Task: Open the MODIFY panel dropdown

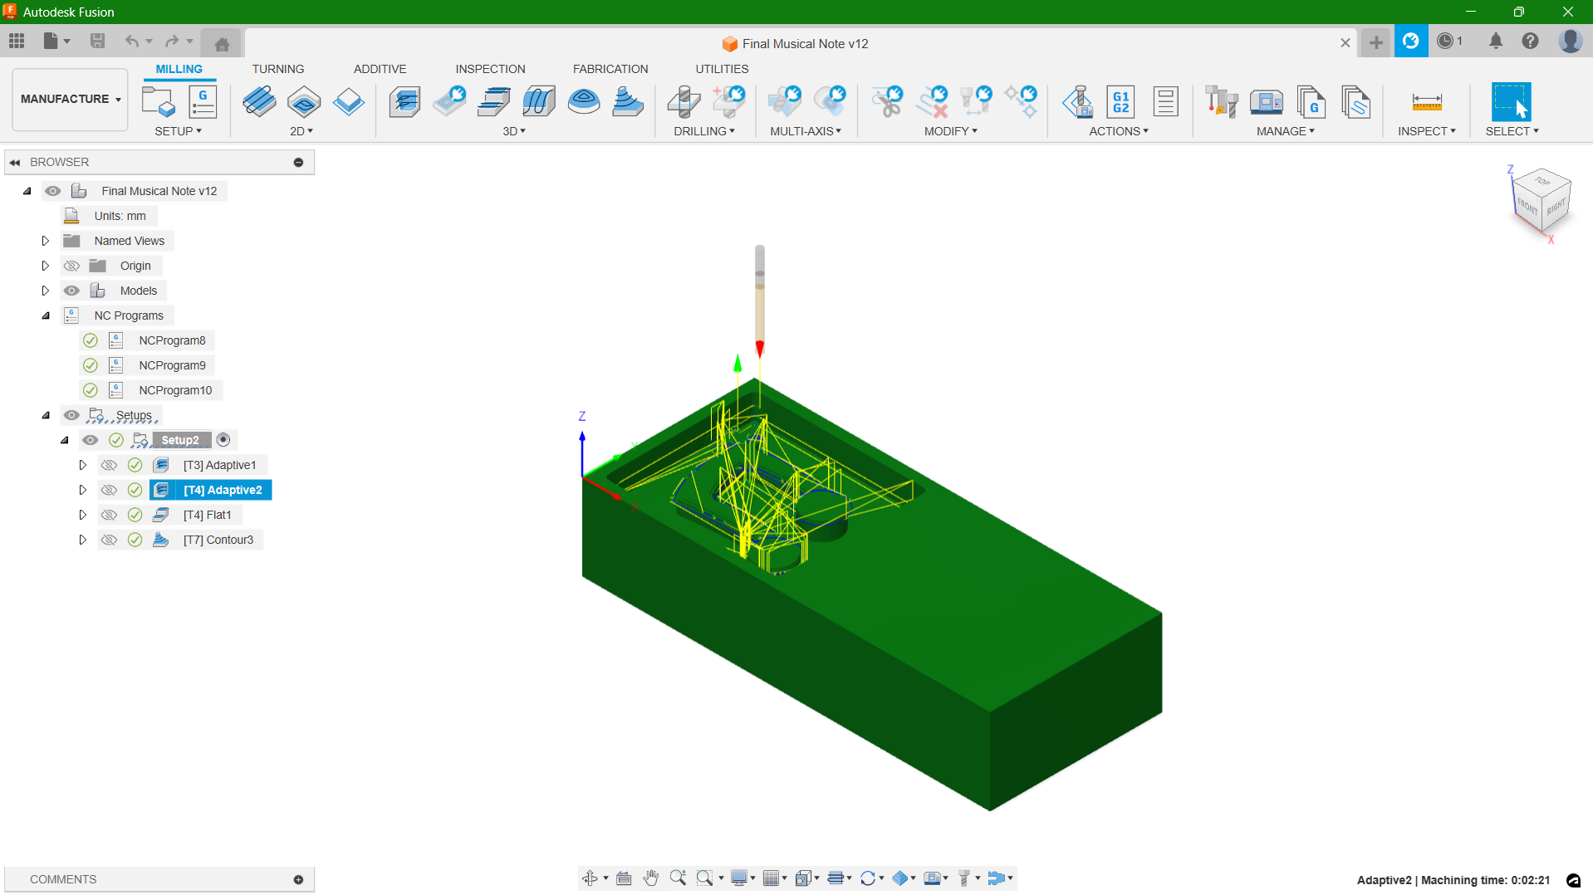Action: (951, 131)
